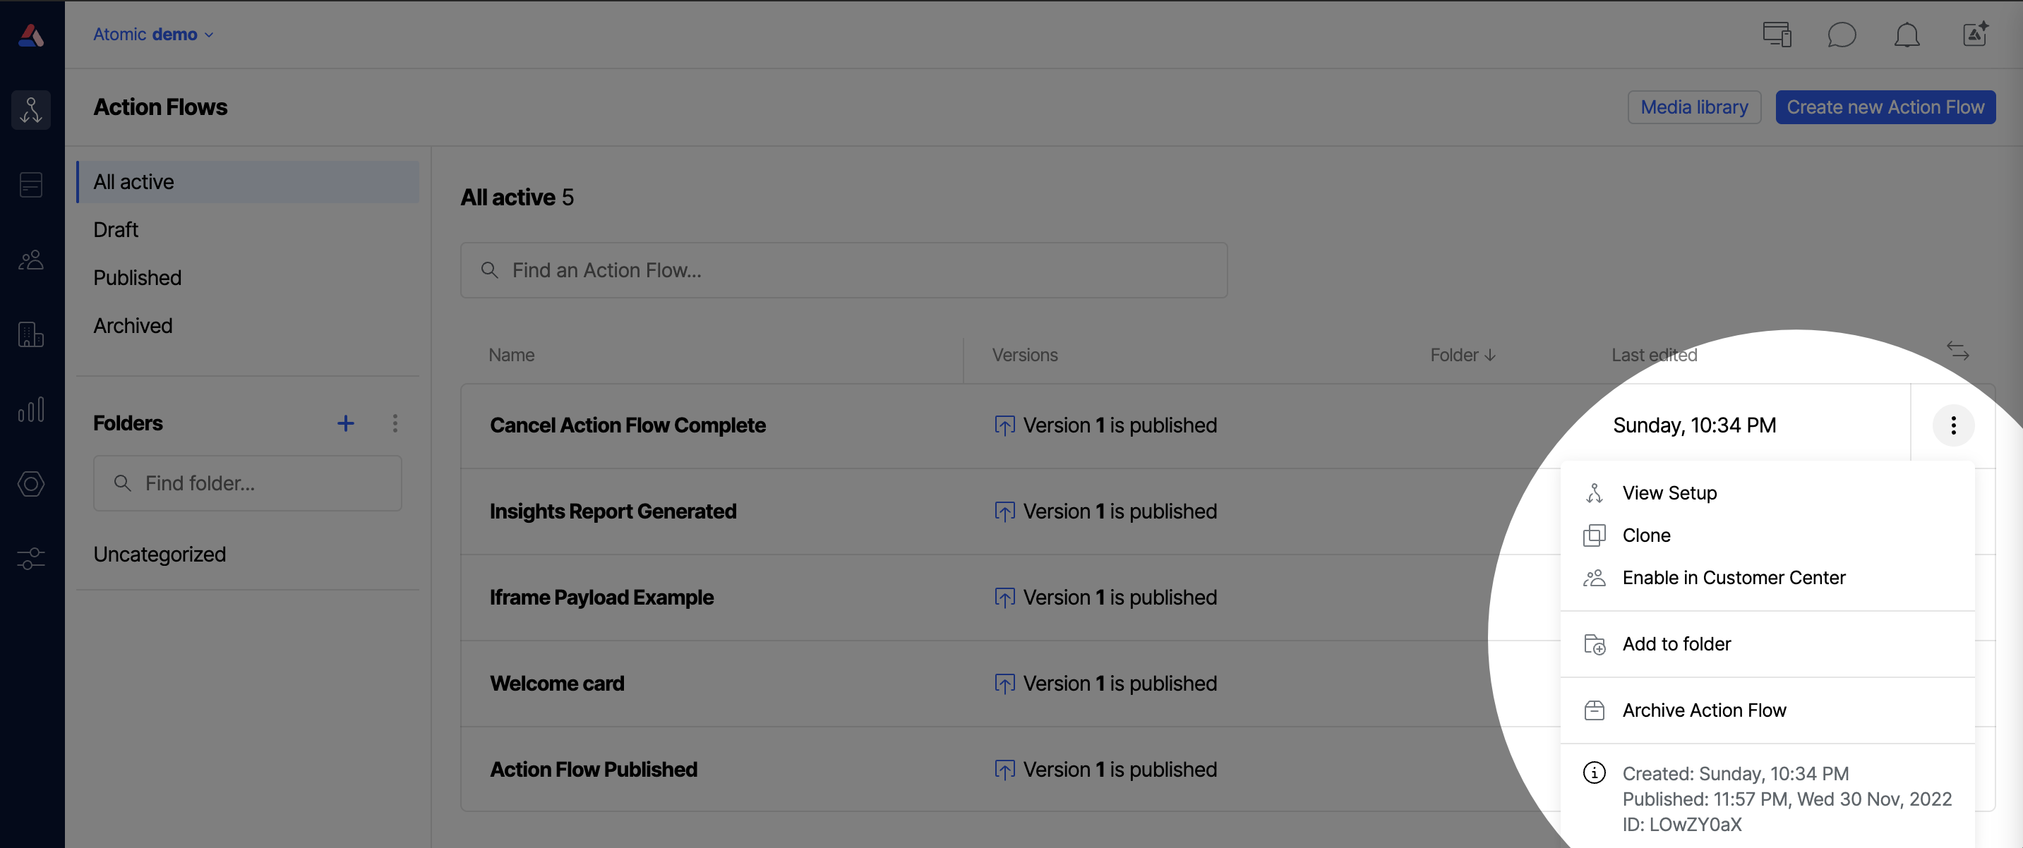Toggle the Folder column sort arrow

pyautogui.click(x=1491, y=355)
